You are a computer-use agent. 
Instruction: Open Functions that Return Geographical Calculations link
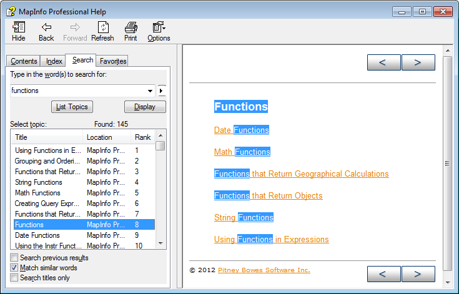(x=302, y=174)
